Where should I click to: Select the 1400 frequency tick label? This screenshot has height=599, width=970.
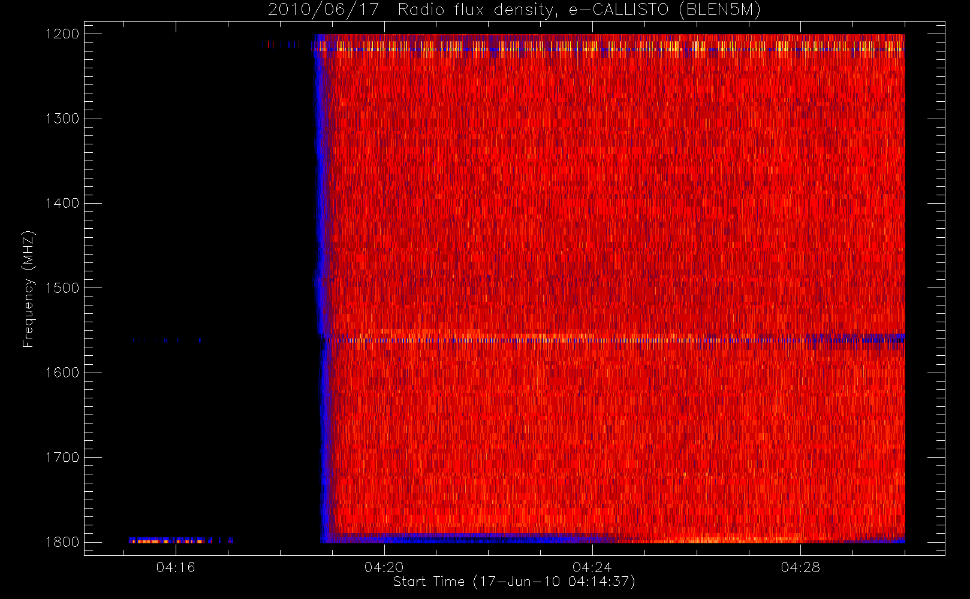[62, 204]
